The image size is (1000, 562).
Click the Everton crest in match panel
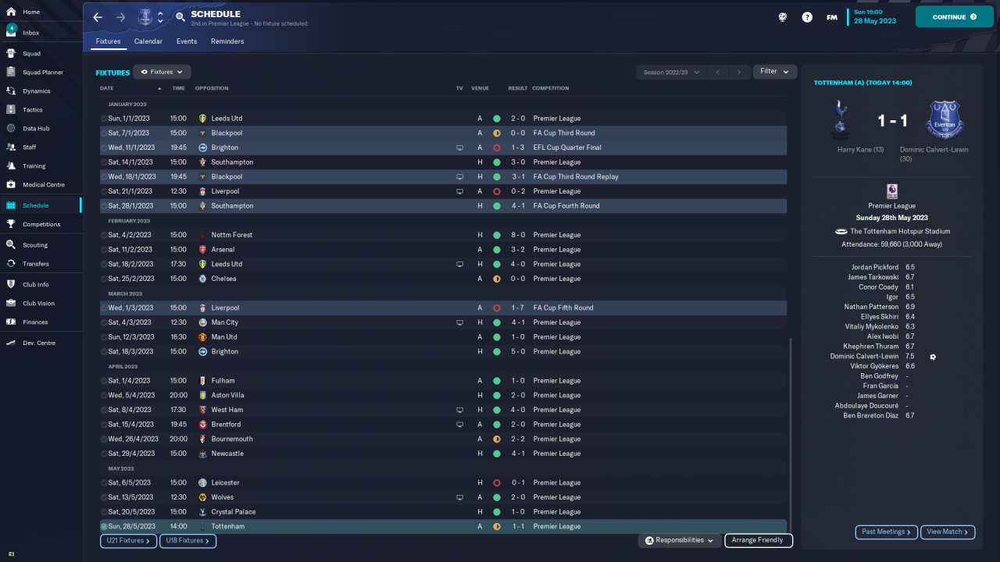click(945, 119)
